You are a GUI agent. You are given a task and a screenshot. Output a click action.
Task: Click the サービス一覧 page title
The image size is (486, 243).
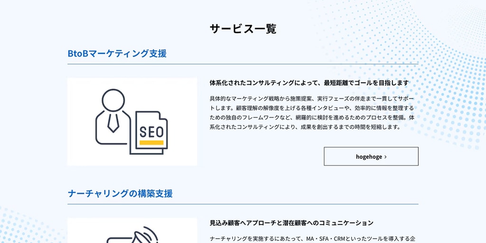coord(243,29)
